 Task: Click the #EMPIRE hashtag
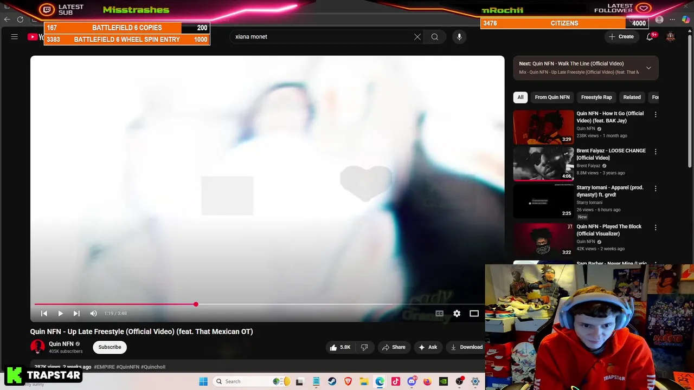(104, 367)
